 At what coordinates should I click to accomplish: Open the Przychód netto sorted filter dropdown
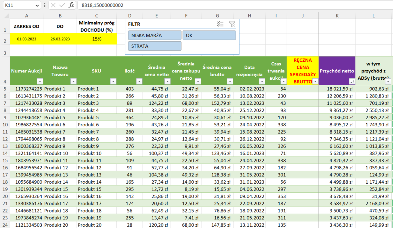[x=352, y=81]
